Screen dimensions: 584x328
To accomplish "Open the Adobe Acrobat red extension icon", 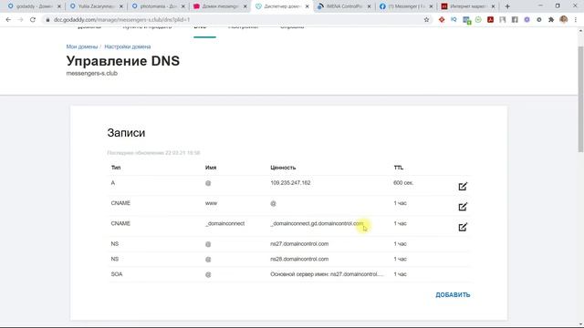I will coord(491,20).
